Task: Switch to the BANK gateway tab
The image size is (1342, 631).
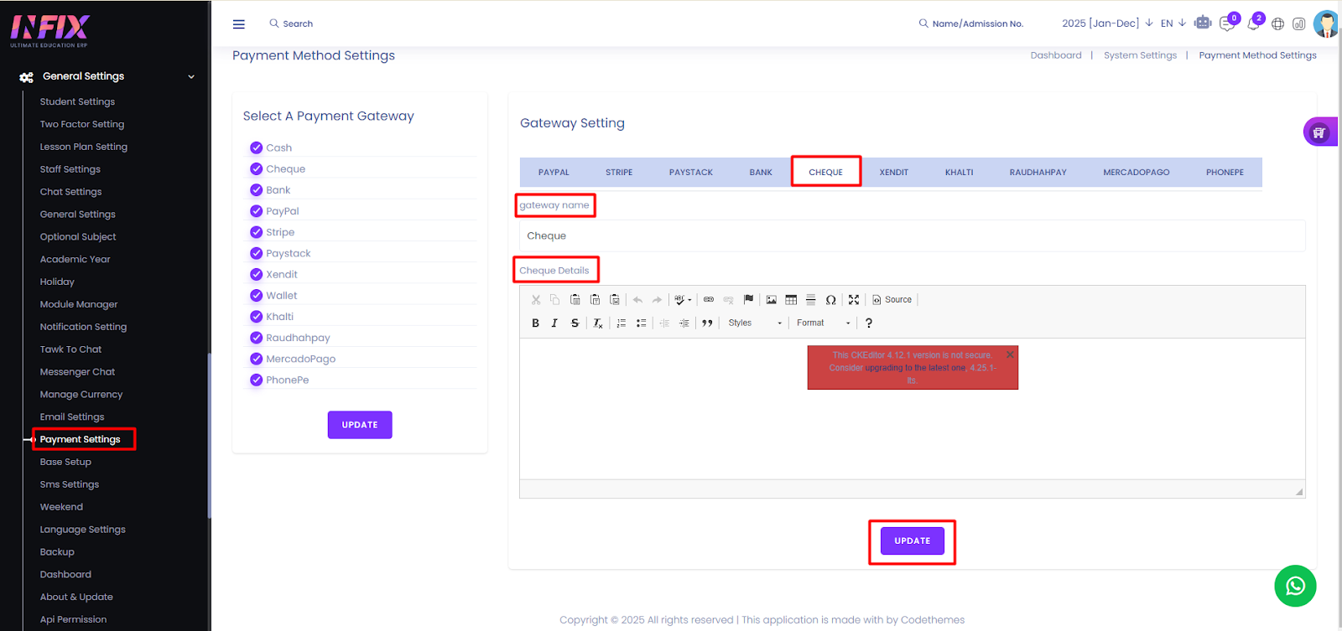Action: pyautogui.click(x=761, y=172)
